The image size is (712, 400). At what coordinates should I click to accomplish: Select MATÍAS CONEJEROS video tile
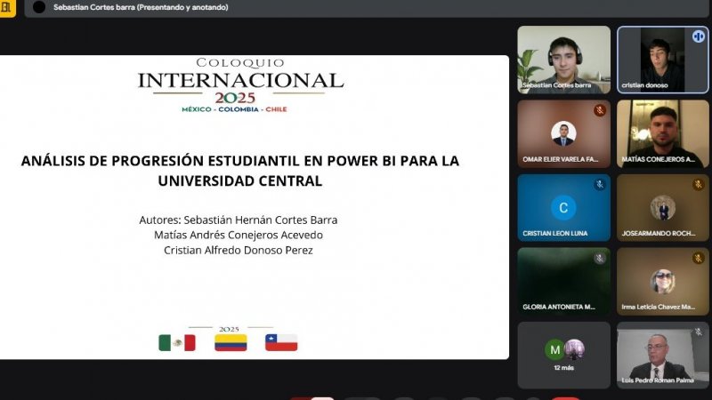tap(662, 133)
